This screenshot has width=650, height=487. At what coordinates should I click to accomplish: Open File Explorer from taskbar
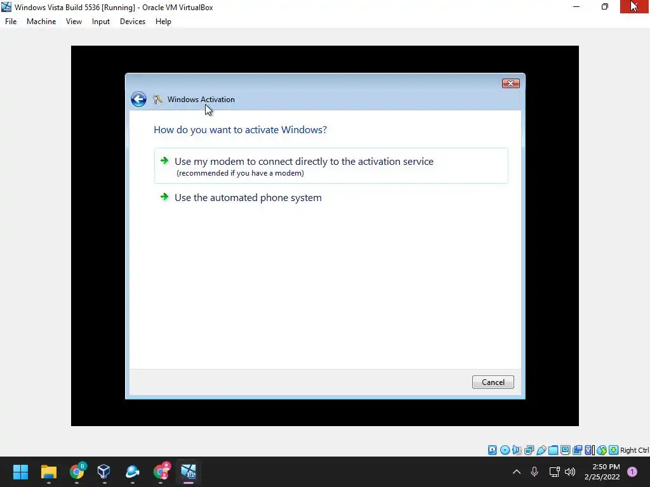[48, 472]
